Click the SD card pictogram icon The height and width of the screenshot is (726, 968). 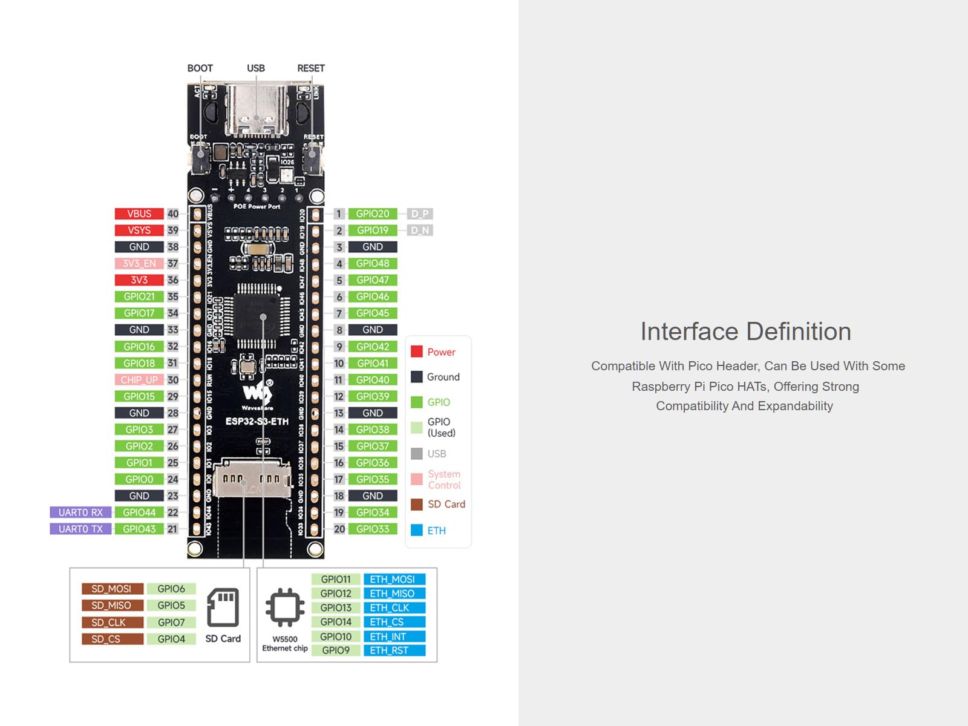click(223, 607)
